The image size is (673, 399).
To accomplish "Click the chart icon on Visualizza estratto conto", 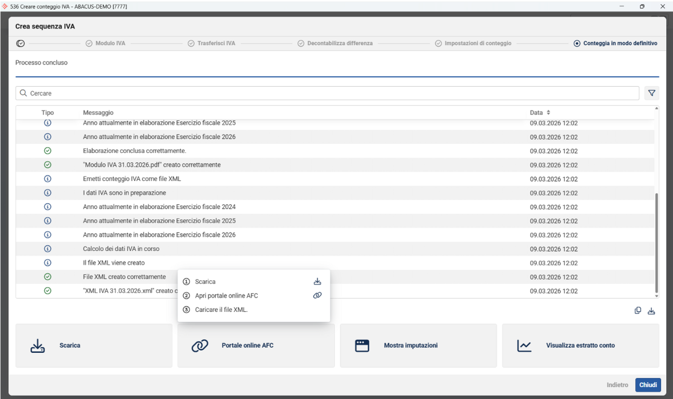I will (x=524, y=345).
